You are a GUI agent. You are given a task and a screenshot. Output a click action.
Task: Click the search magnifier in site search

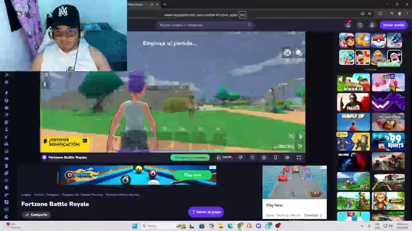pos(249,25)
